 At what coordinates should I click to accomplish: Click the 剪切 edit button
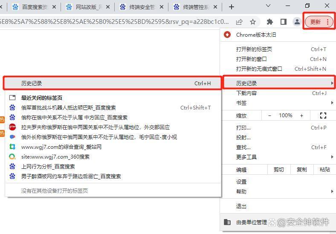(279, 170)
